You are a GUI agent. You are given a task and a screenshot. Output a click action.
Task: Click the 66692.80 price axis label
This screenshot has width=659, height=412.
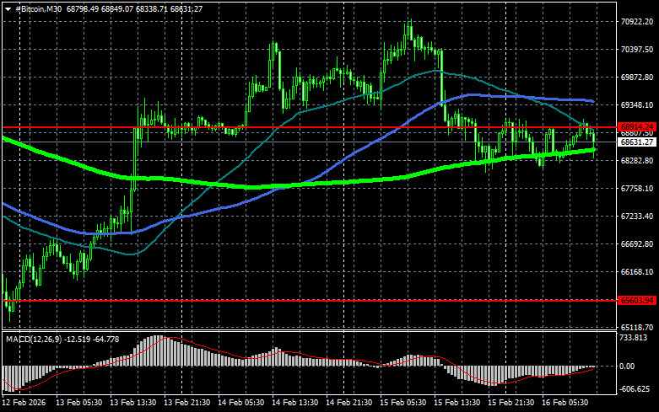[x=637, y=243]
